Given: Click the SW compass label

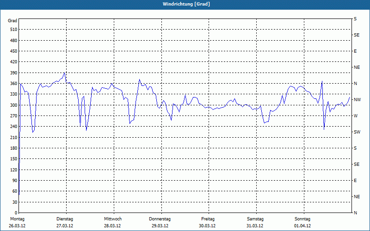Looking at the screenshot, I should pos(357,132).
